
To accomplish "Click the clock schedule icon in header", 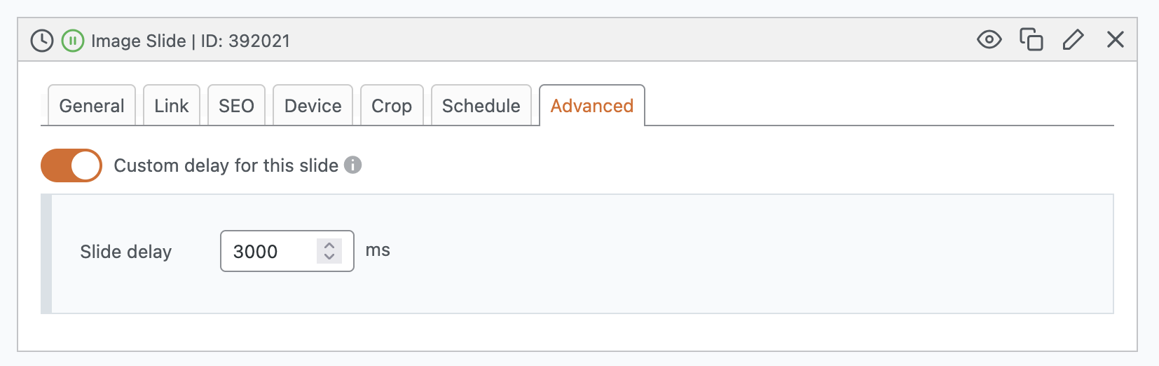I will pos(42,41).
